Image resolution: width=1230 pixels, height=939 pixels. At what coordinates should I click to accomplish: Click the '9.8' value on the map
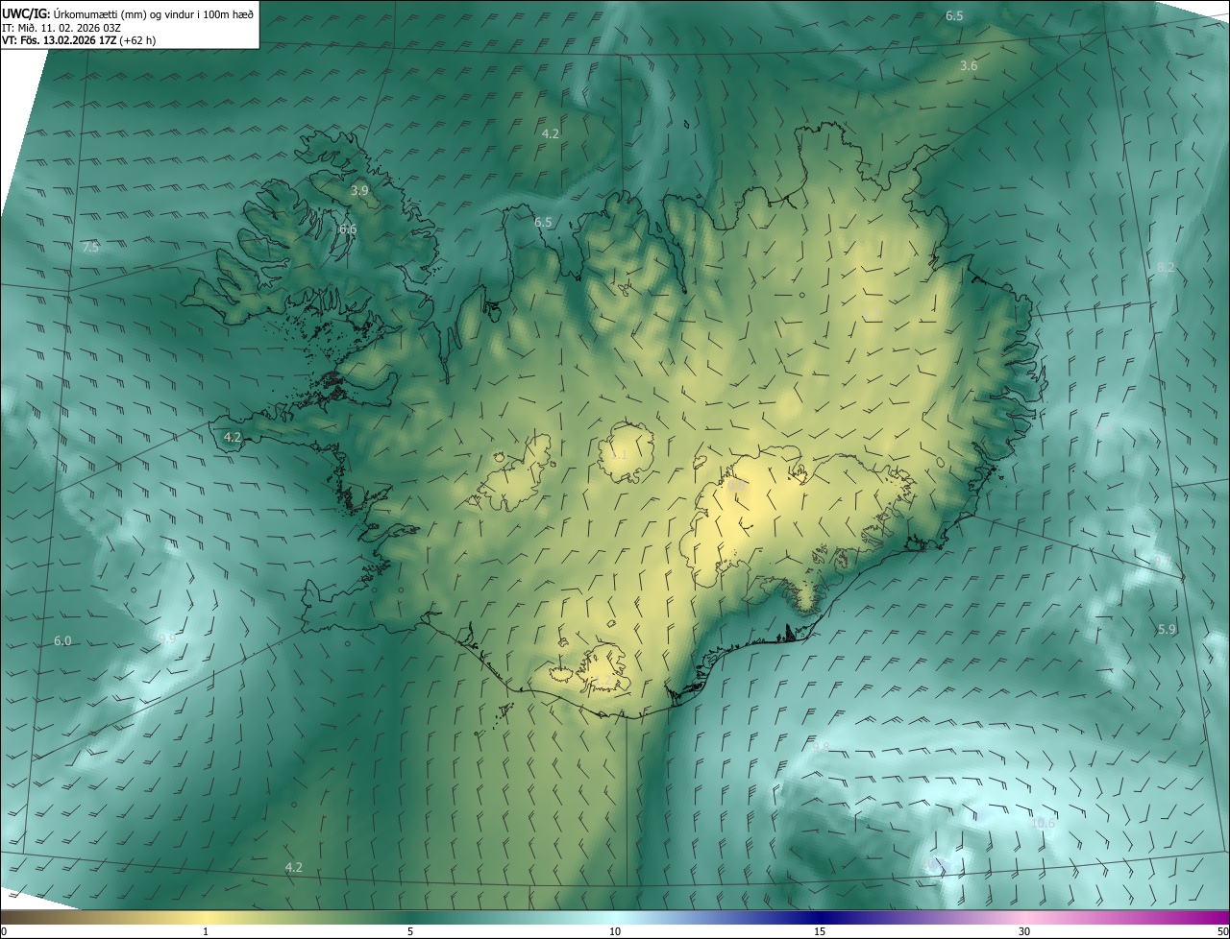pyautogui.click(x=820, y=746)
